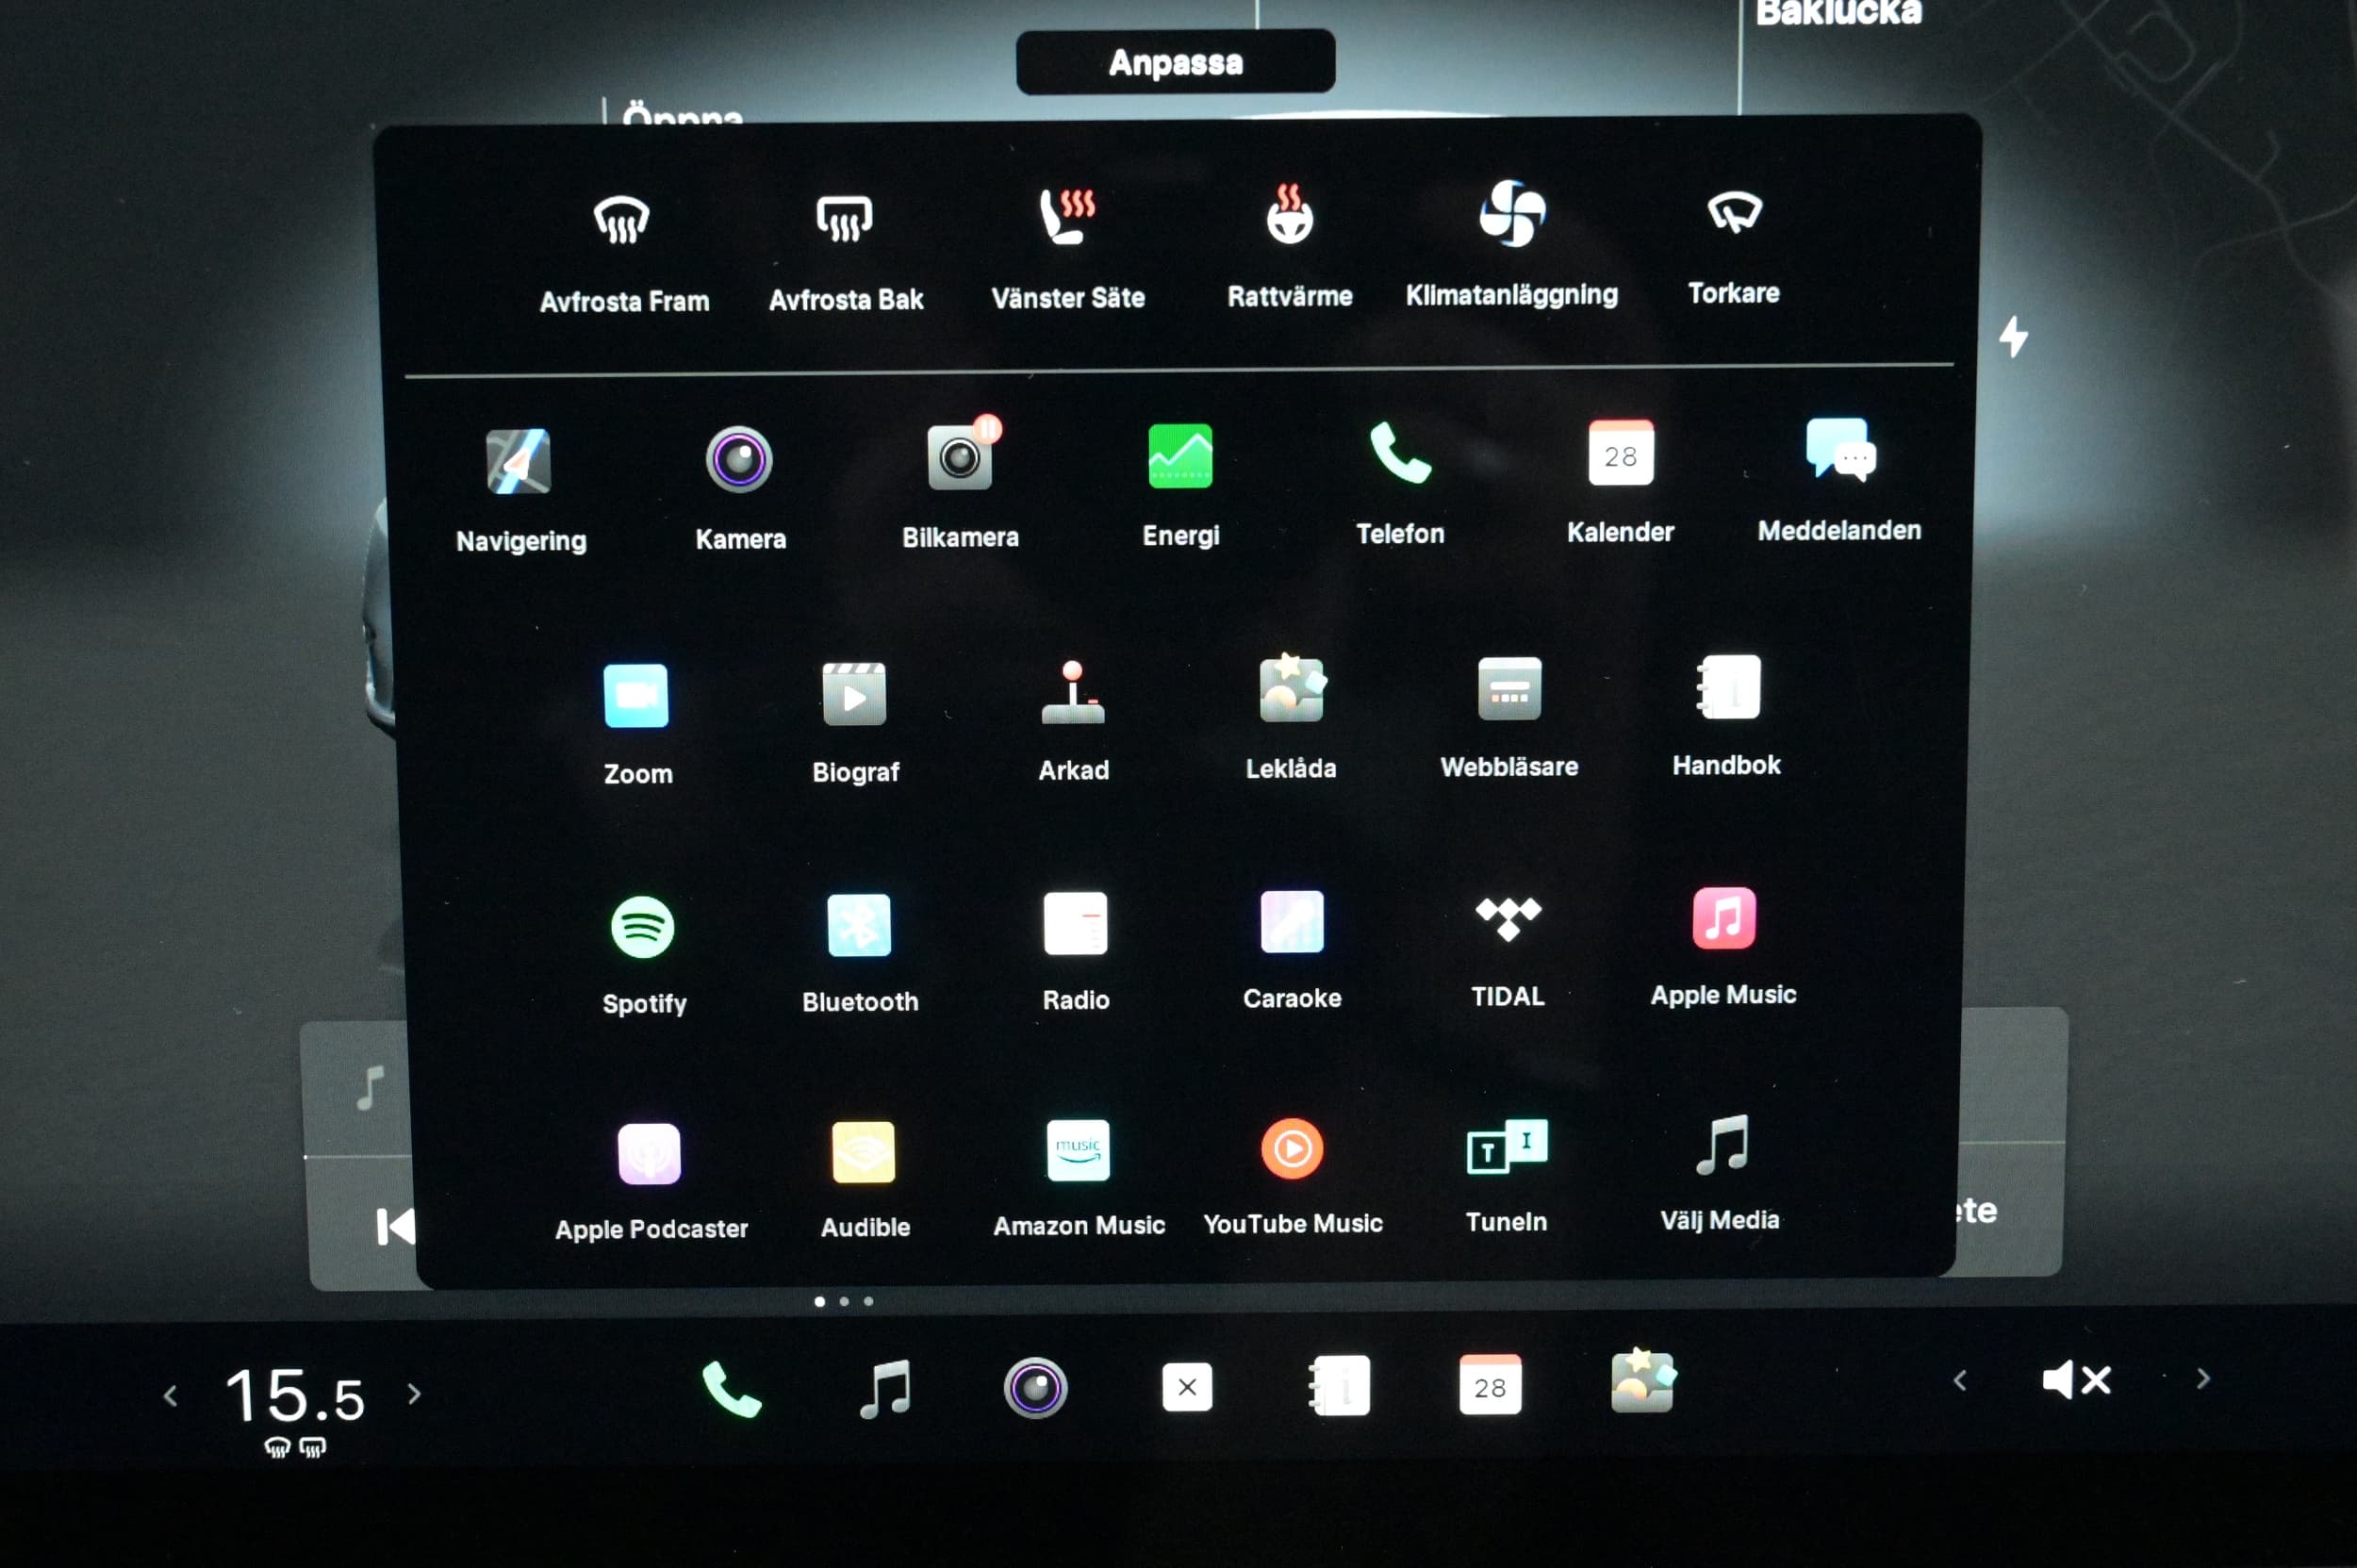This screenshot has height=1568, width=2357.
Task: Open toybox from the bottom dock
Action: point(1643,1381)
